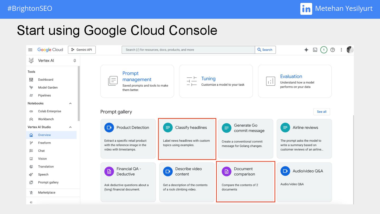Click the Workbench icon
This screenshot has height=214, width=380.
[31, 119]
